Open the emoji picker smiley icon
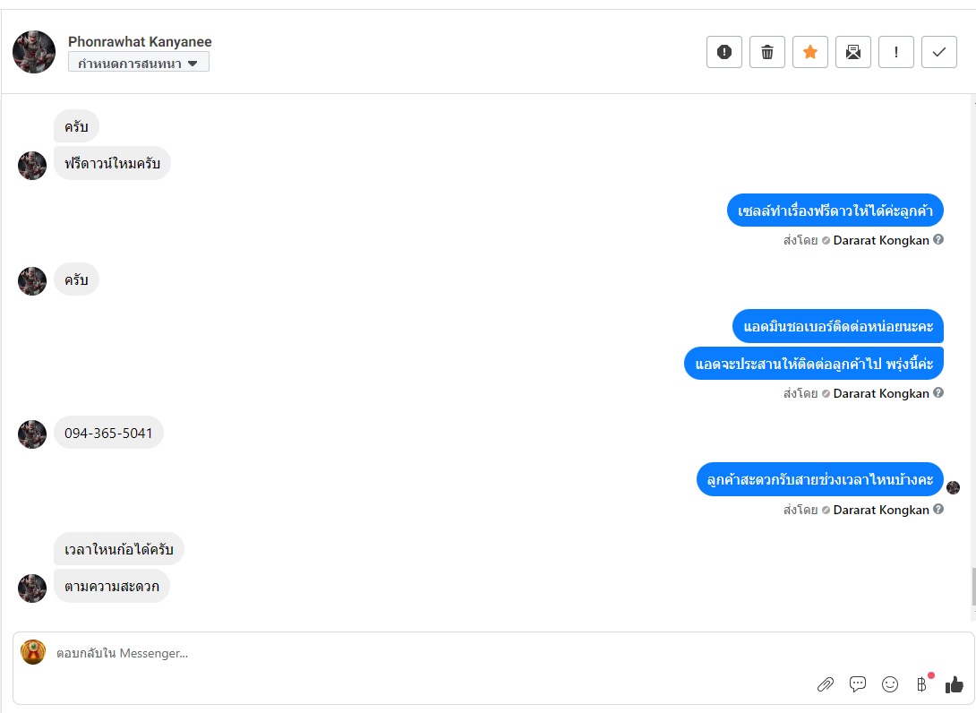The image size is (976, 713). [x=890, y=684]
